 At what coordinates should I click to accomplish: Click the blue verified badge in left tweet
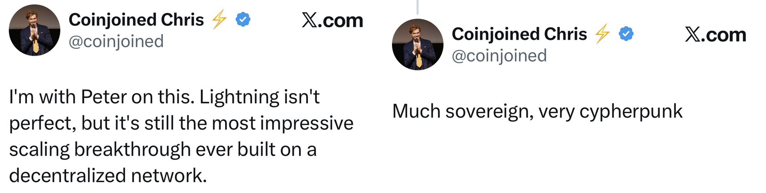(x=243, y=19)
